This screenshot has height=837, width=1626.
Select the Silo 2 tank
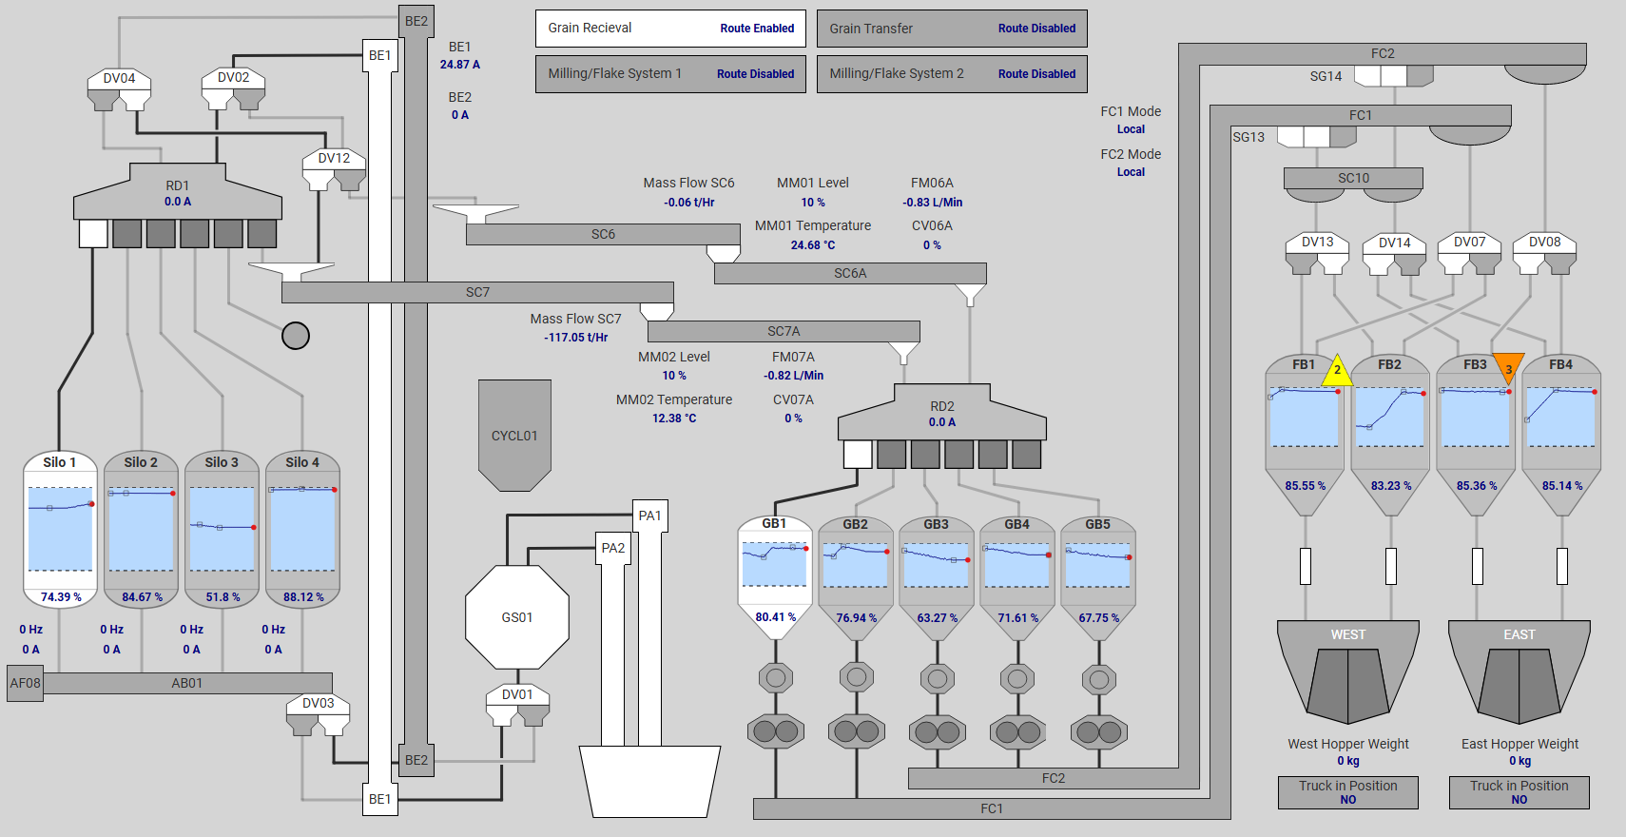pyautogui.click(x=141, y=529)
